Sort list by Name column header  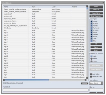[x=16, y=7]
